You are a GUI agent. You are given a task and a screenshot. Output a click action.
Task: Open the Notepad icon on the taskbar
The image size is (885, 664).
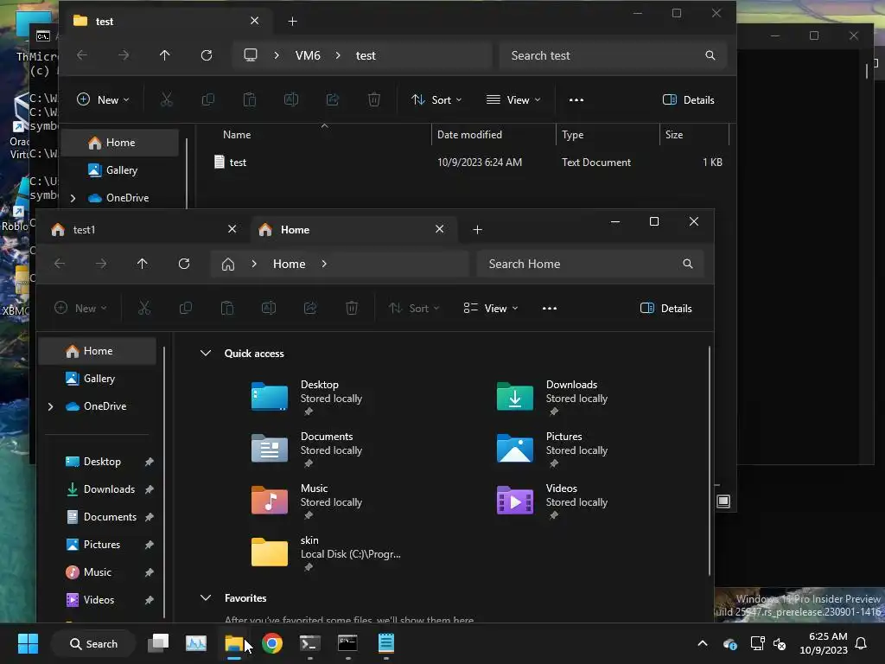coord(386,643)
